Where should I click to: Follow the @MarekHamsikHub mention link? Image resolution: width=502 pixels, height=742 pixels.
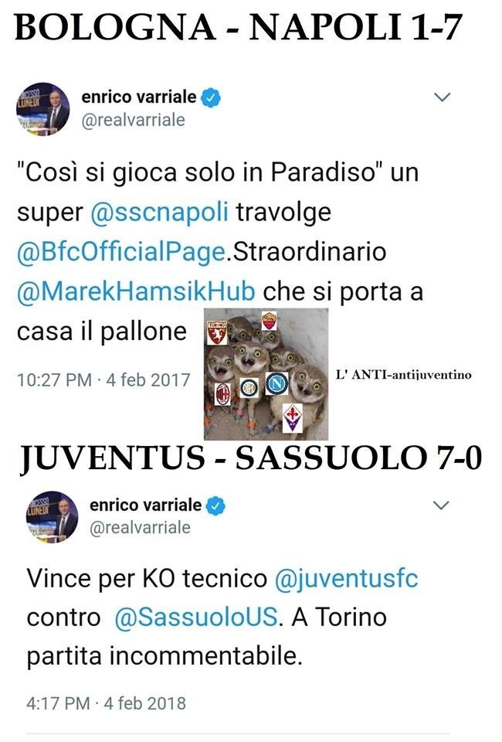pos(136,291)
